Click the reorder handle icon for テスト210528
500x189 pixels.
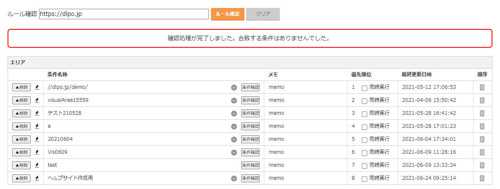(x=482, y=114)
